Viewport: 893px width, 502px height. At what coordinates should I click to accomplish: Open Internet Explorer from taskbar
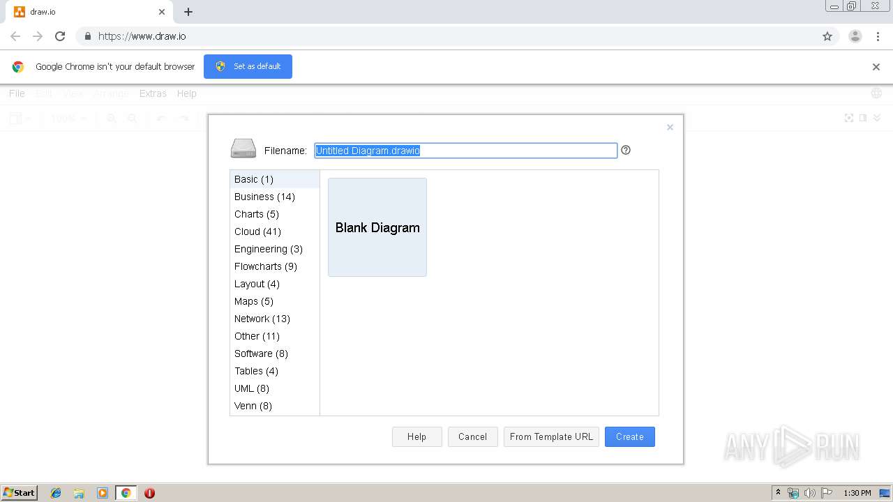point(56,493)
